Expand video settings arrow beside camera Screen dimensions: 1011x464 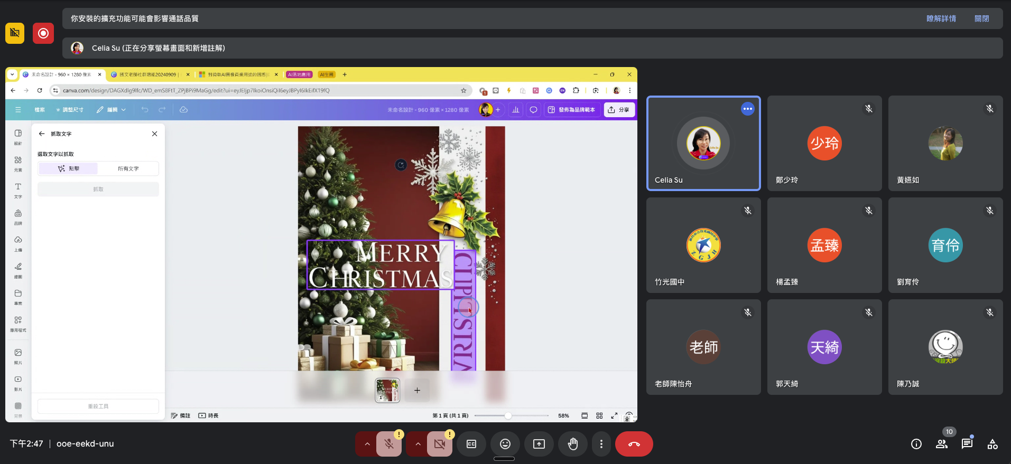tap(418, 444)
